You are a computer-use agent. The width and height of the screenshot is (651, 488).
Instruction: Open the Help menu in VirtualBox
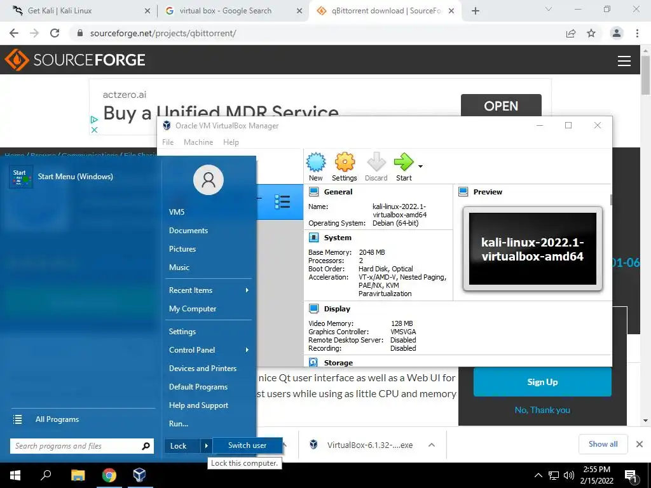point(231,142)
